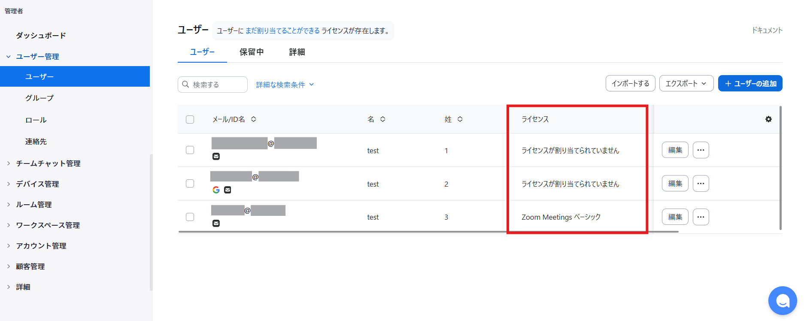Check the checkbox for test 2 user
The width and height of the screenshot is (804, 321).
[x=190, y=183]
